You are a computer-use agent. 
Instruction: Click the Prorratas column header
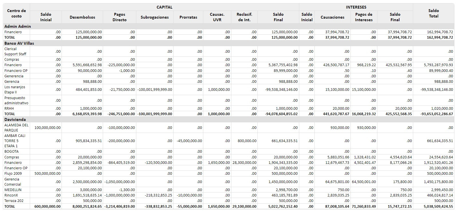click(x=188, y=17)
